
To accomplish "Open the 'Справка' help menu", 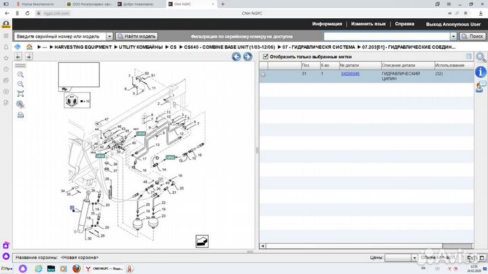I will click(405, 24).
